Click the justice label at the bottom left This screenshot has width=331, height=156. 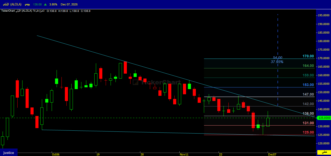tap(9, 153)
